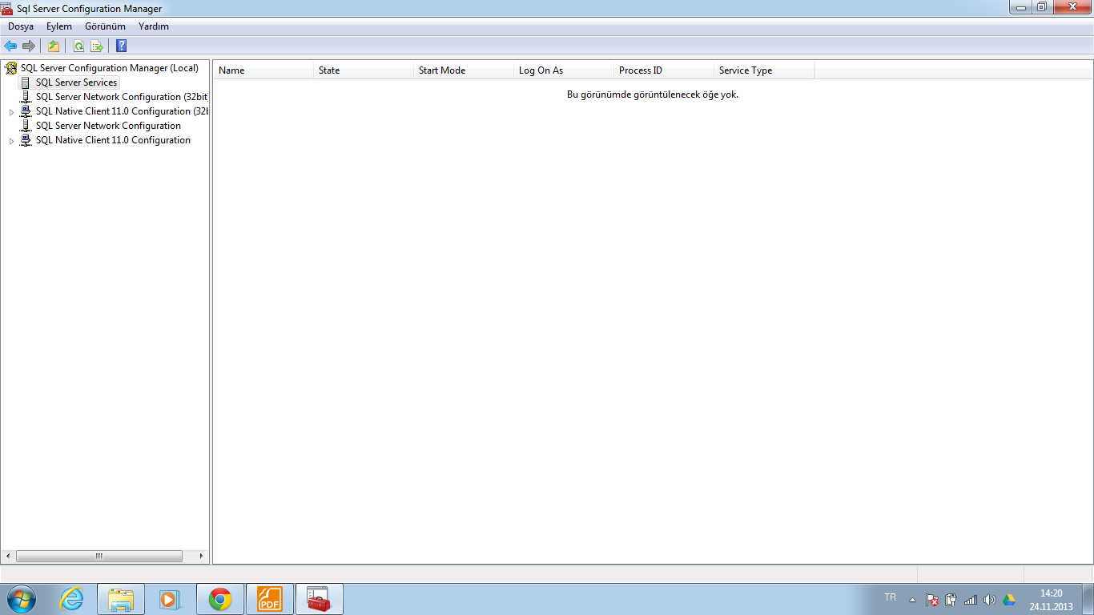Sort by the Name column header
Image resolution: width=1094 pixels, height=615 pixels.
pos(263,70)
